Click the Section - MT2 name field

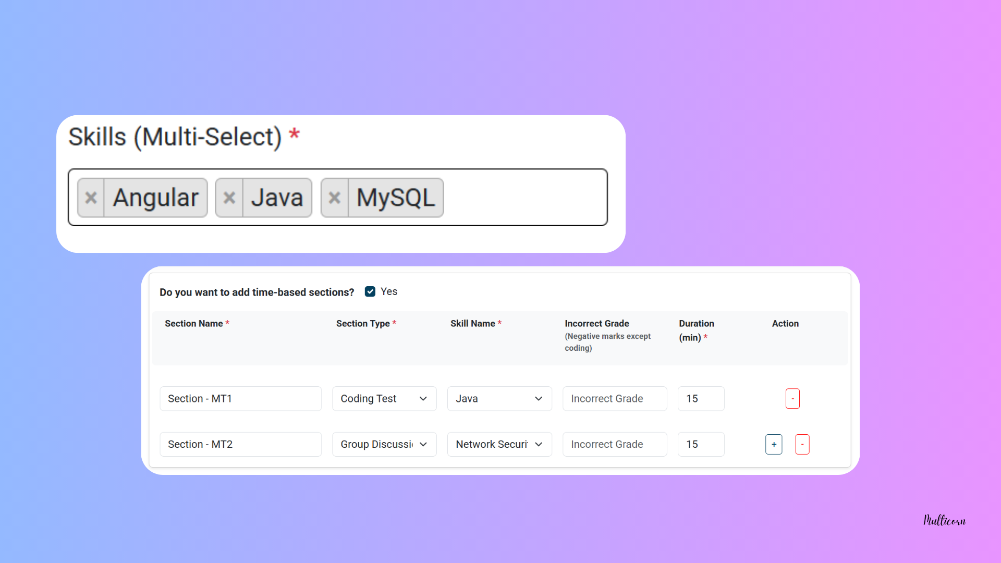[240, 444]
